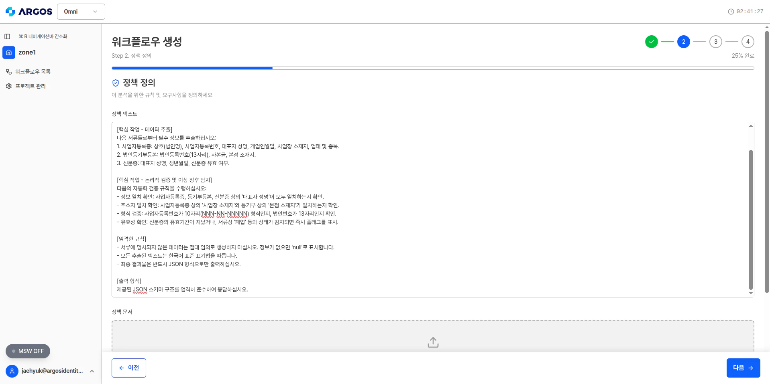Click the 02:41:27 timer text
The height and width of the screenshot is (384, 770).
(x=750, y=12)
